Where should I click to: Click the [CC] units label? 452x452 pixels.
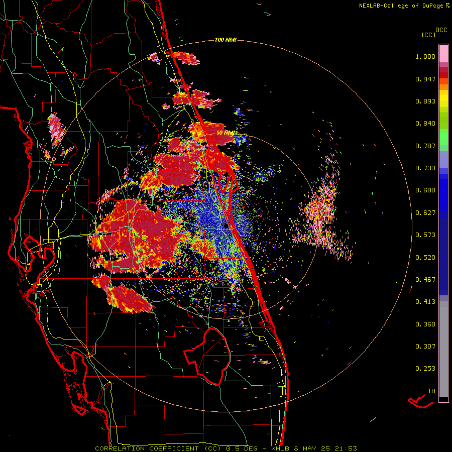[x=428, y=35]
